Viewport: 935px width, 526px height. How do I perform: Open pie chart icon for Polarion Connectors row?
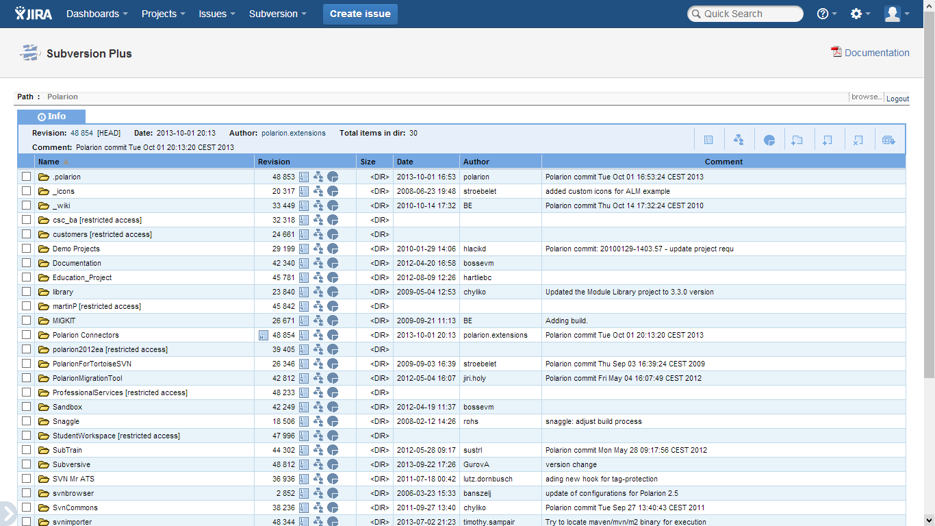click(333, 335)
